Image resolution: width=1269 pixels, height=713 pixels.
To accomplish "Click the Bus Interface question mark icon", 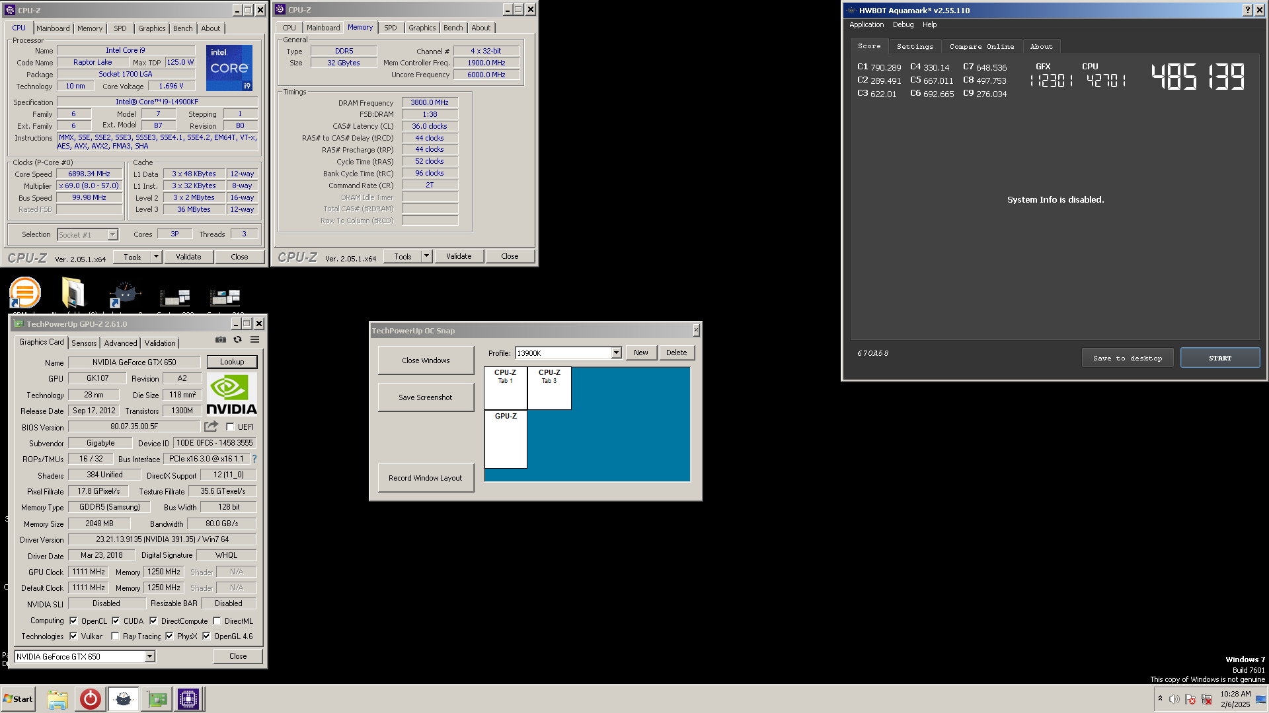I will pos(254,459).
